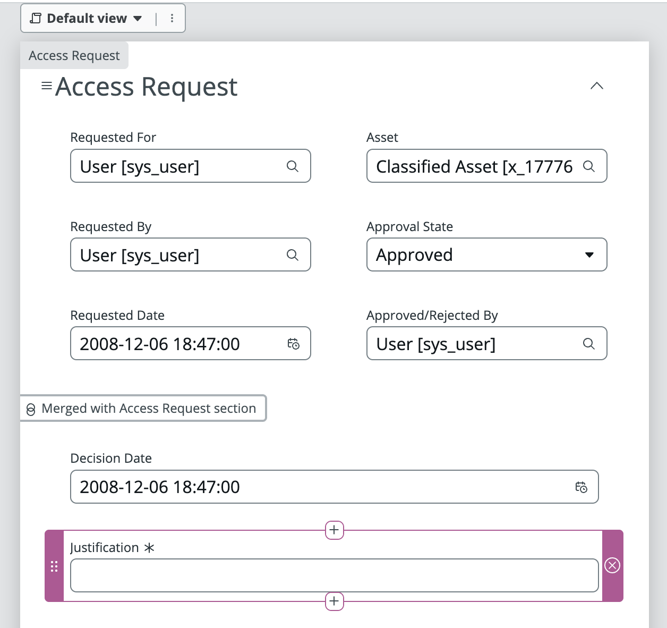
Task: Click inside the empty Justification text field
Action: [334, 575]
